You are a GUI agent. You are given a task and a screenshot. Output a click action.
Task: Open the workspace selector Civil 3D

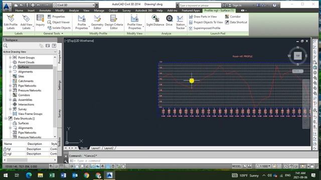click(x=74, y=5)
